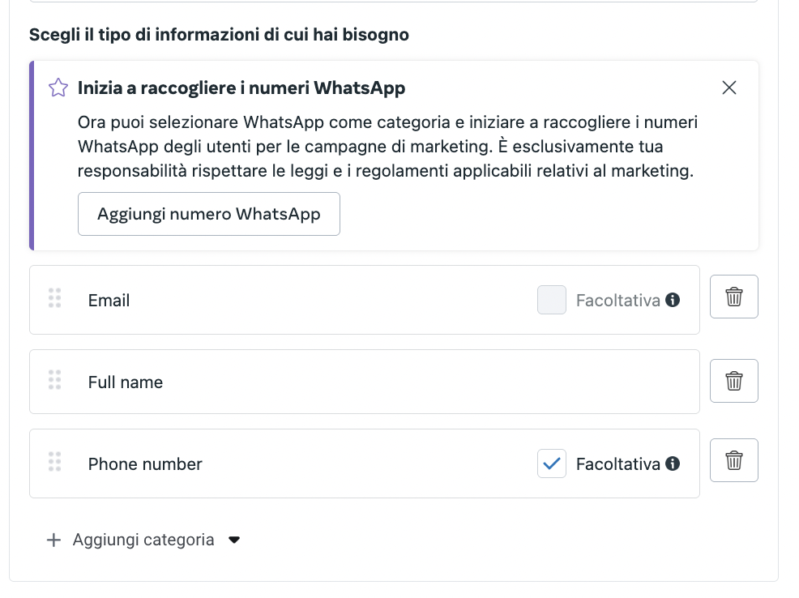Uncheck Facoltativa for Phone number
The width and height of the screenshot is (799, 598).
551,463
